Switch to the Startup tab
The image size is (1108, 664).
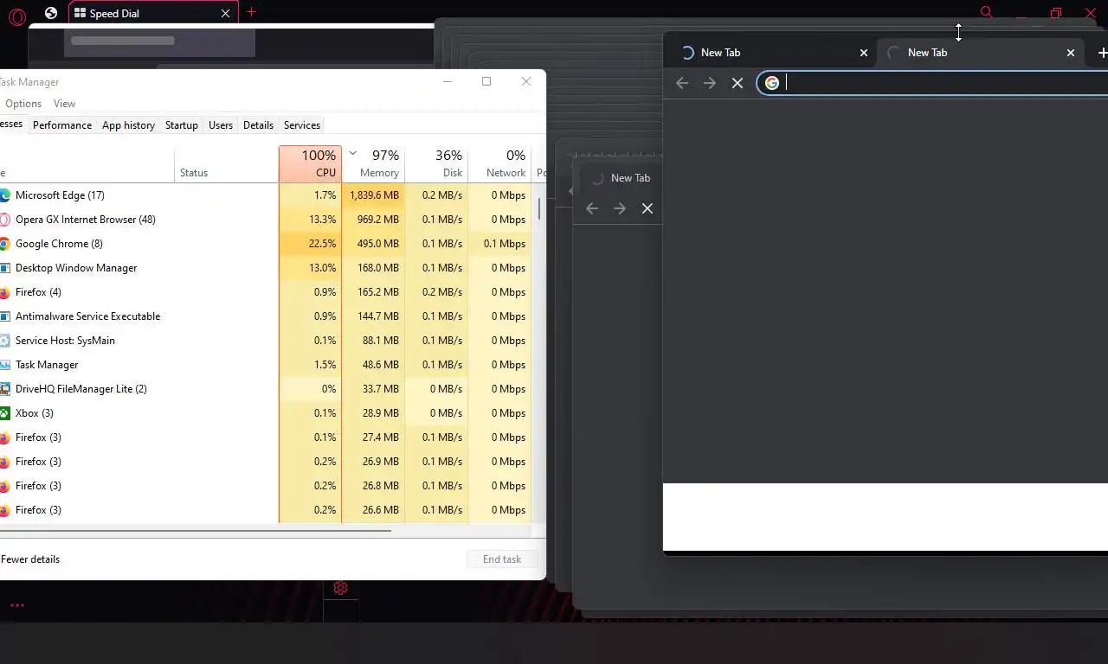[x=182, y=125]
